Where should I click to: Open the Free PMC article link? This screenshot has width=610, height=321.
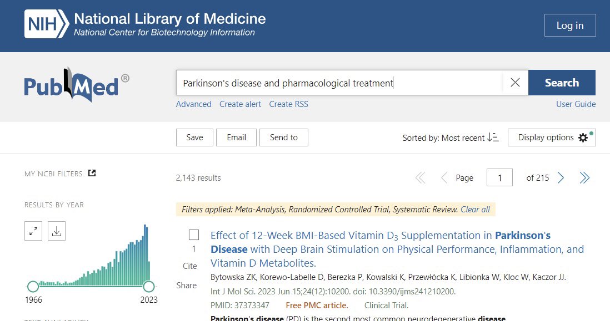click(317, 305)
